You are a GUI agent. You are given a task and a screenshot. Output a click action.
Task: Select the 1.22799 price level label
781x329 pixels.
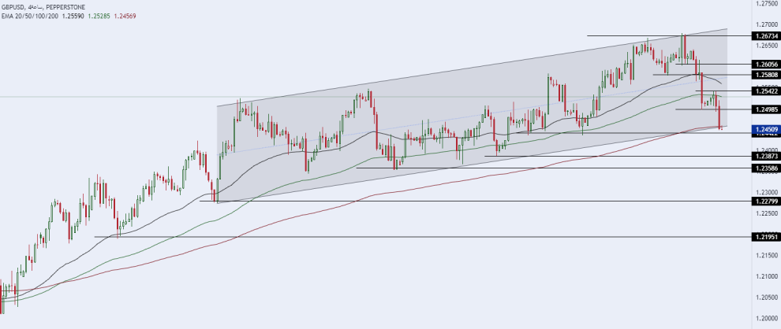pyautogui.click(x=766, y=201)
